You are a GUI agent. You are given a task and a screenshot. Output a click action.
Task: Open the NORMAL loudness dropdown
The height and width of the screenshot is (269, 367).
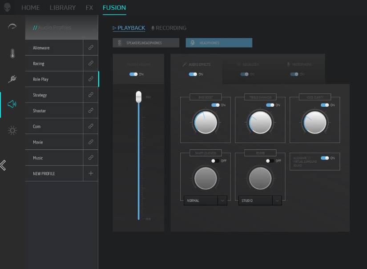pyautogui.click(x=206, y=201)
